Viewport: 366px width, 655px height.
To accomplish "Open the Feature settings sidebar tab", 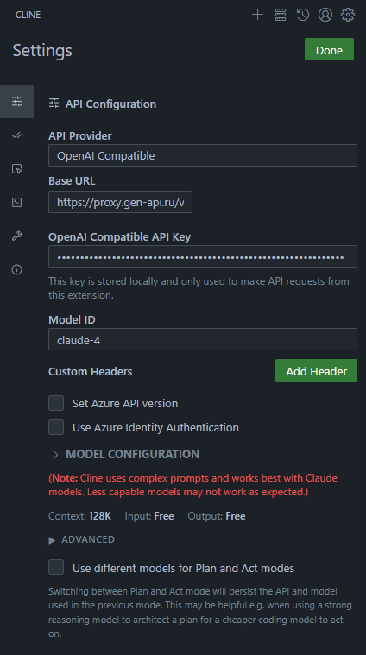I will pos(16,169).
